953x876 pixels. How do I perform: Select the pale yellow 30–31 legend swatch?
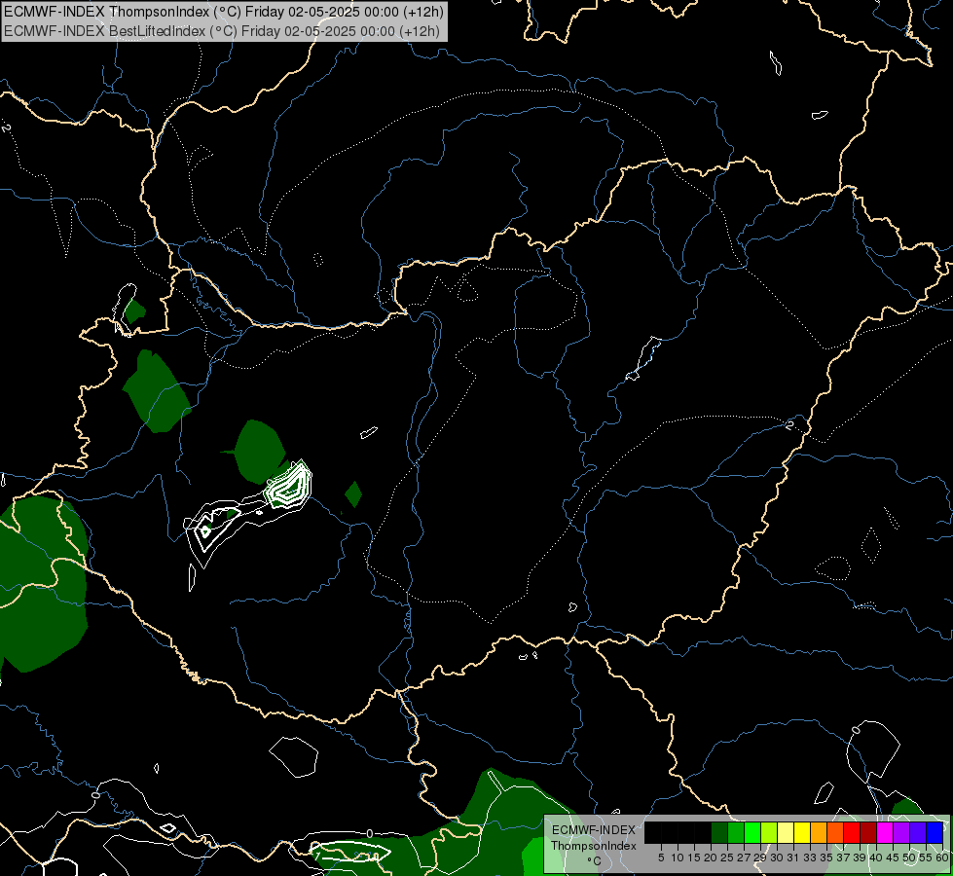click(x=786, y=833)
